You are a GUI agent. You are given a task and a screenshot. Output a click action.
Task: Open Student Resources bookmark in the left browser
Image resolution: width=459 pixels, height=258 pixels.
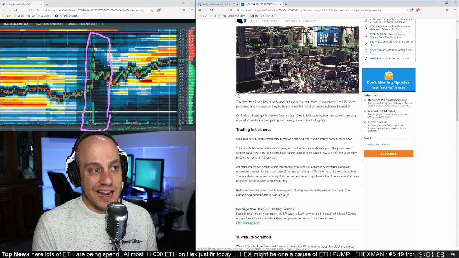coord(67,16)
